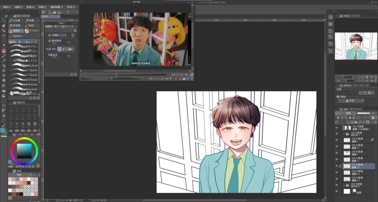This screenshot has height=202, width=378.
Task: Flip horizontal in Navigator panel
Action: [x=371, y=81]
